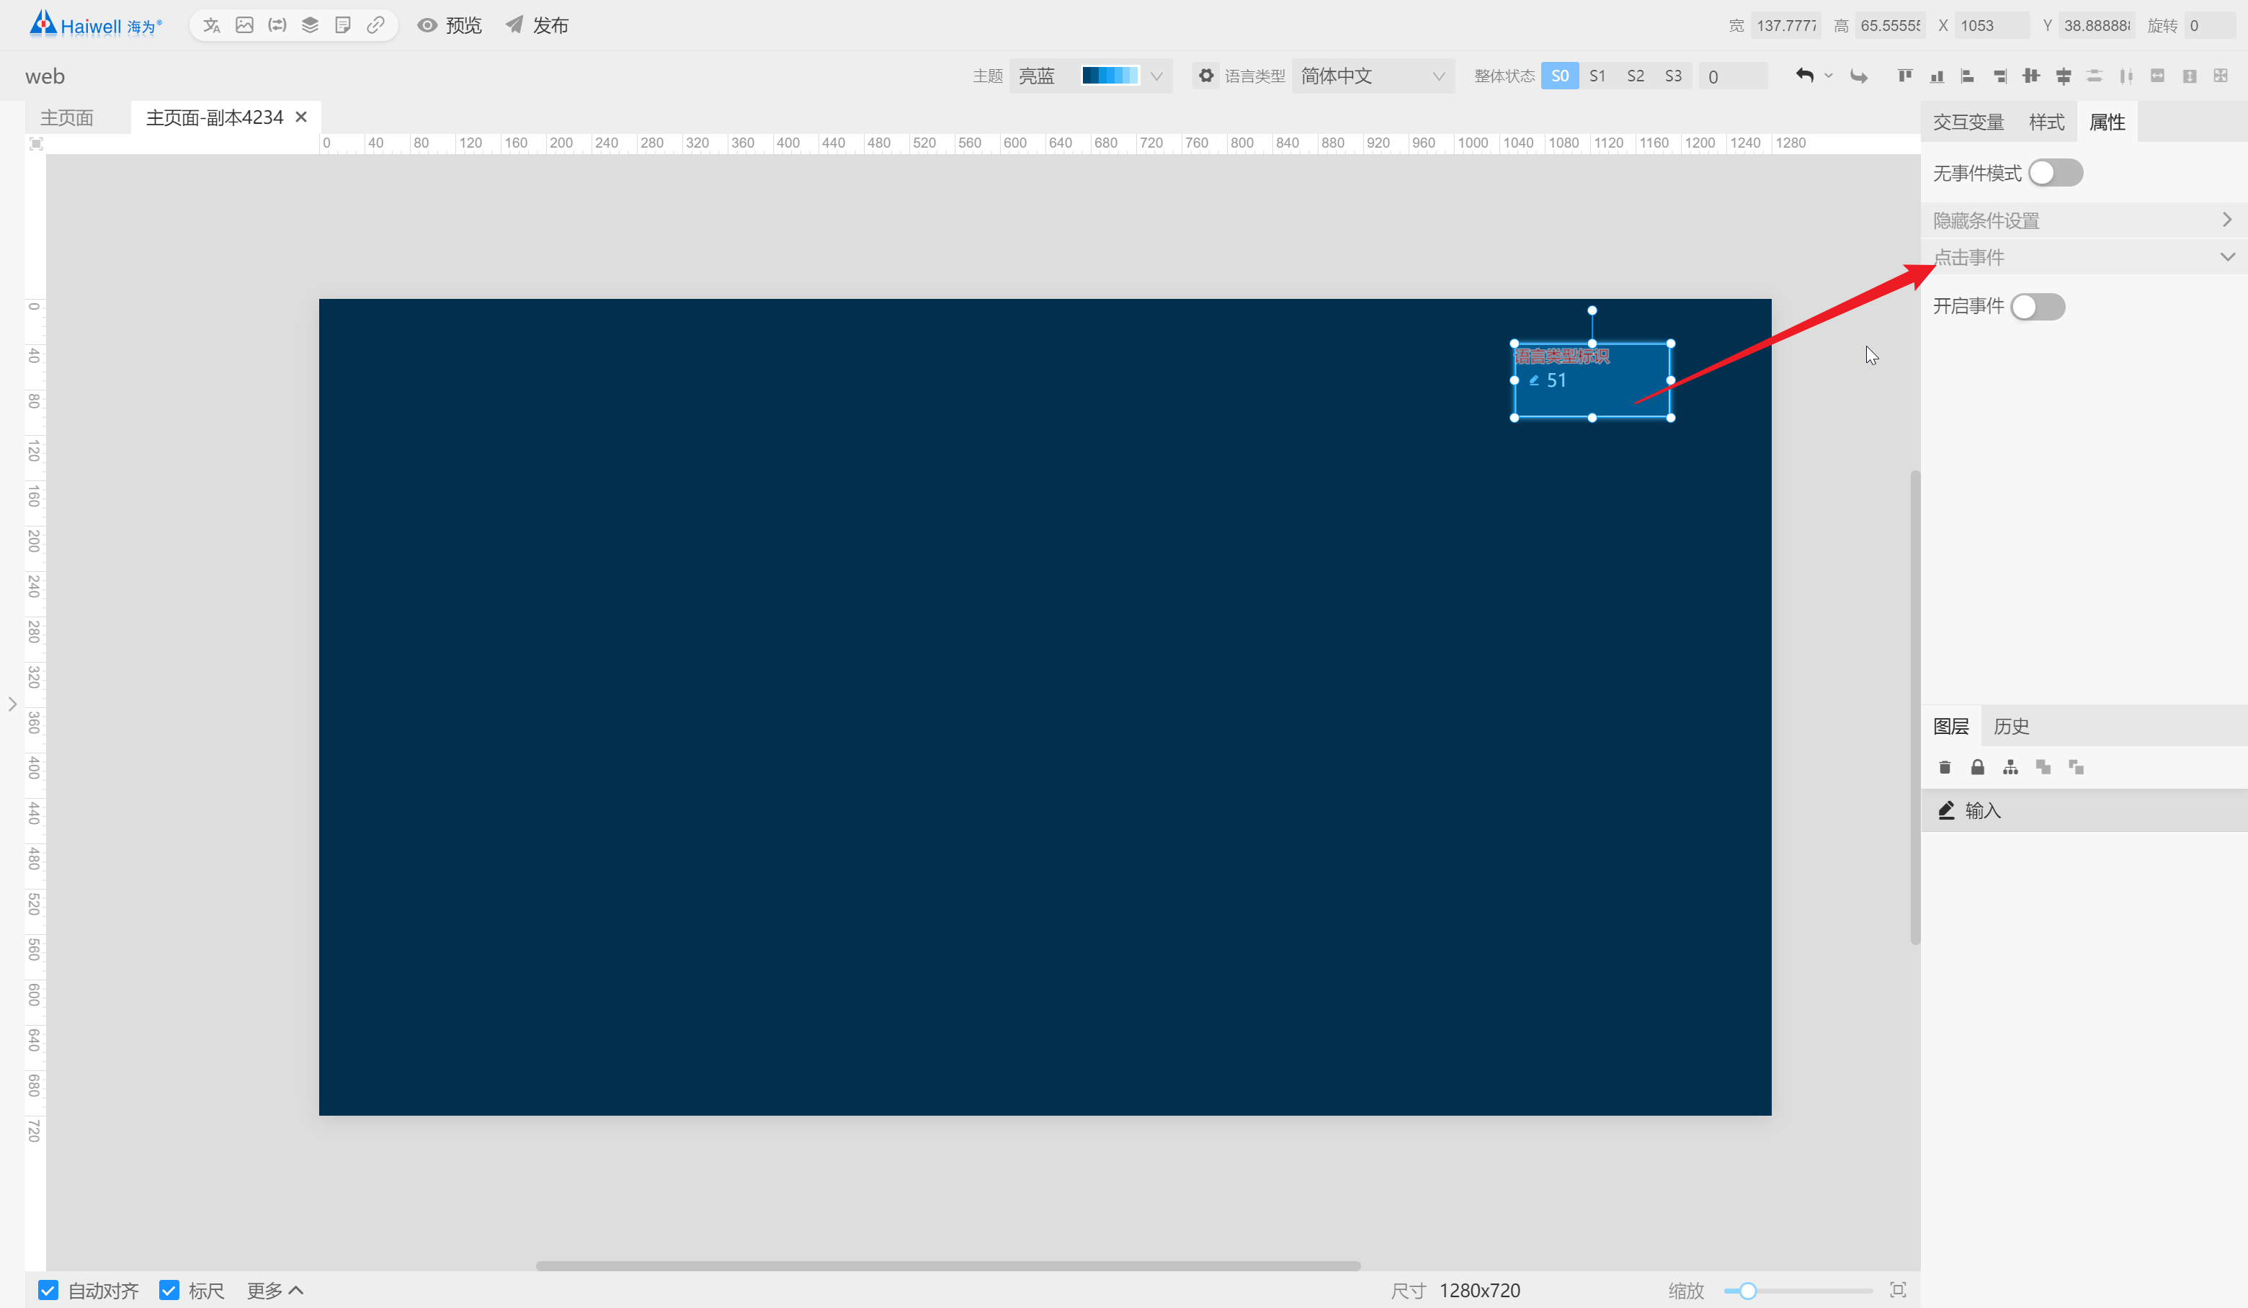The height and width of the screenshot is (1308, 2248).
Task: Click the 发布 publish button
Action: [537, 25]
